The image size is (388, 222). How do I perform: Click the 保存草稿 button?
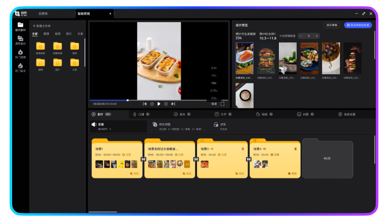pos(332,25)
